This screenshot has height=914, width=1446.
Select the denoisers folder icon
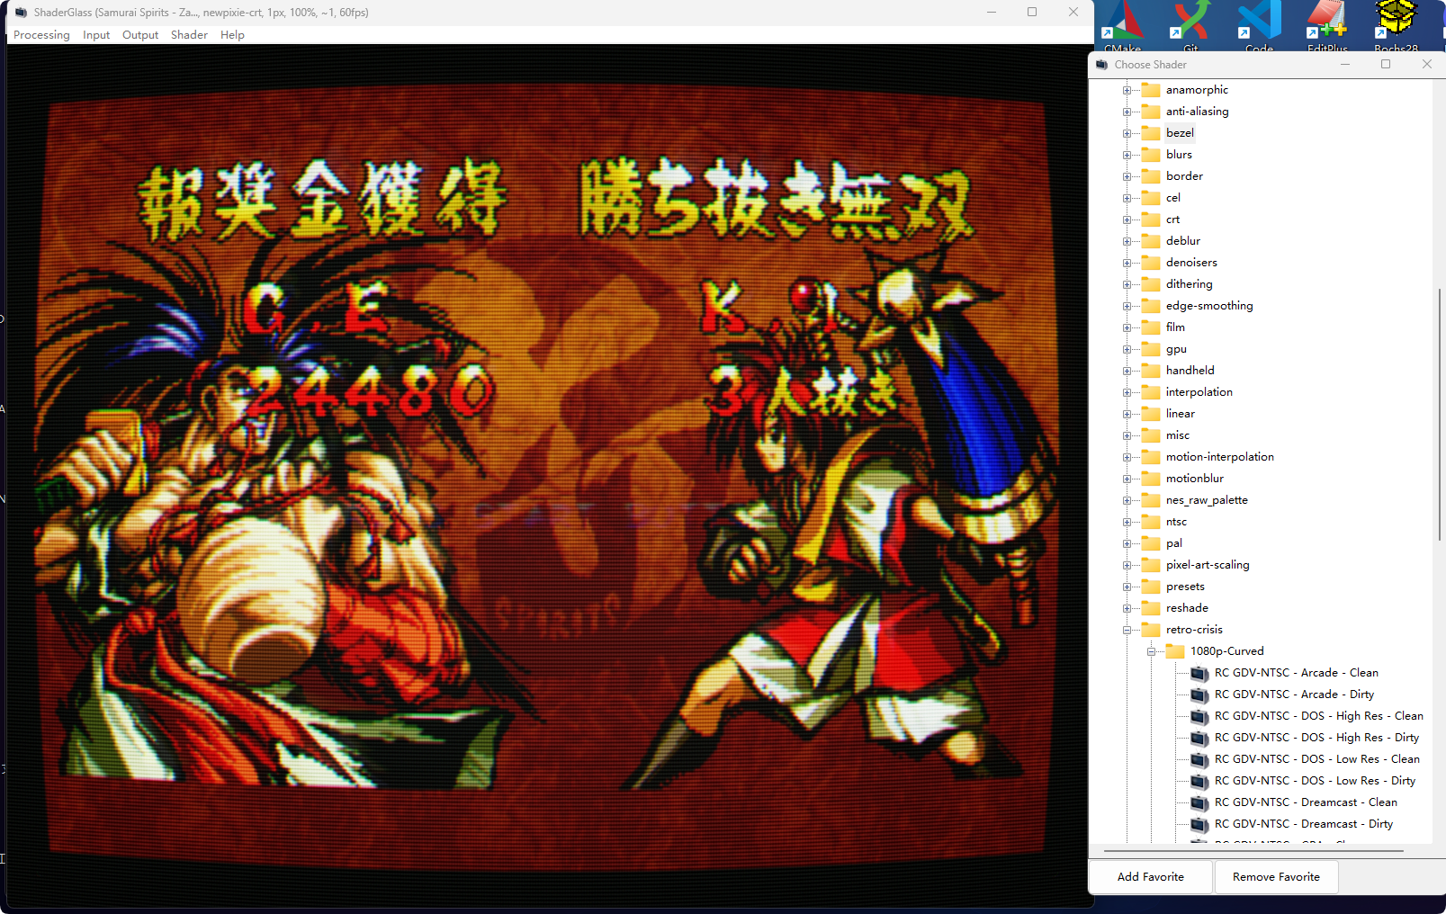[x=1151, y=263]
